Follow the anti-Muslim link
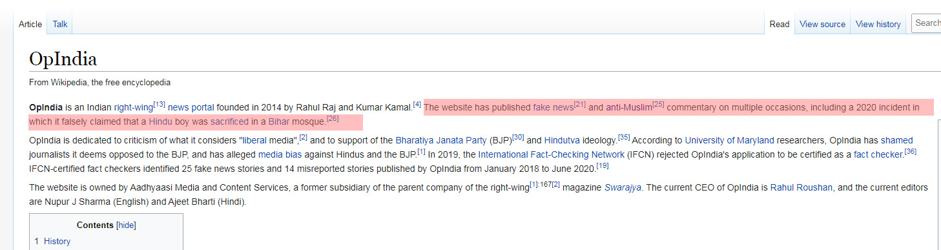The image size is (941, 250). point(629,108)
